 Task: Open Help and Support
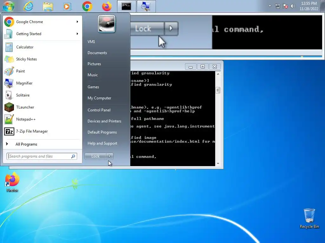click(x=102, y=143)
